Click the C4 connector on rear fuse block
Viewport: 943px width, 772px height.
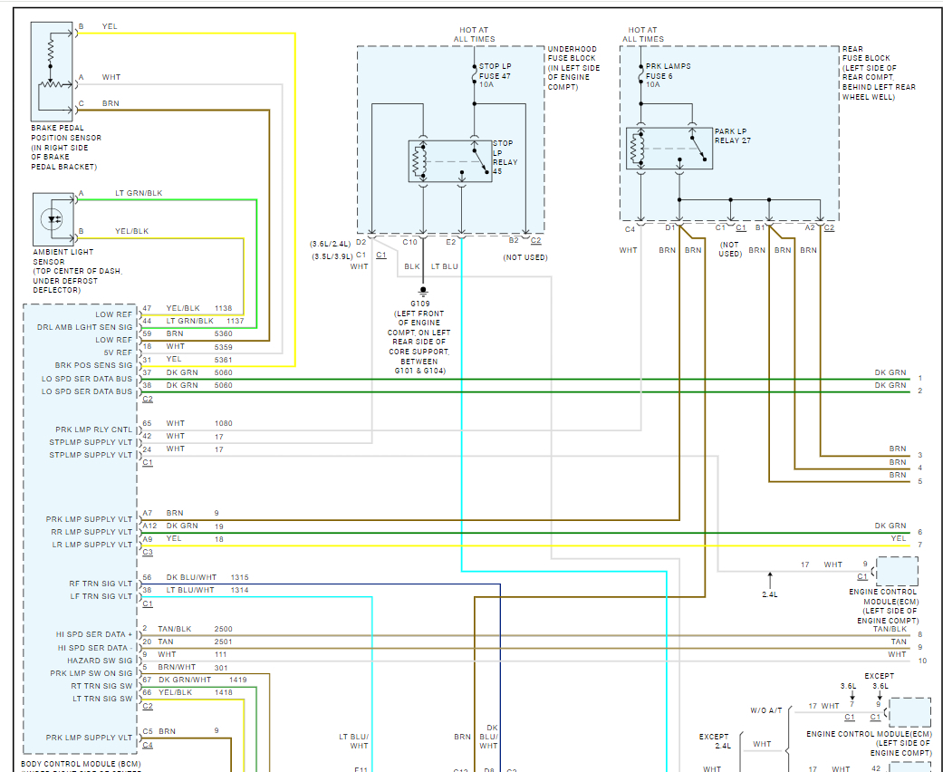(x=630, y=228)
